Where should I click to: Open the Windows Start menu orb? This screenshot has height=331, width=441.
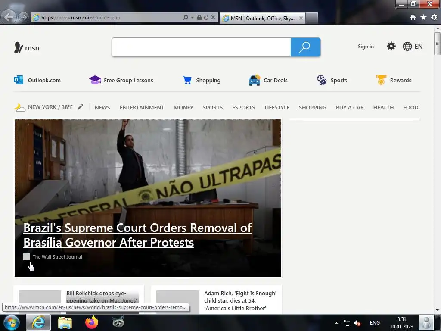[12, 322]
